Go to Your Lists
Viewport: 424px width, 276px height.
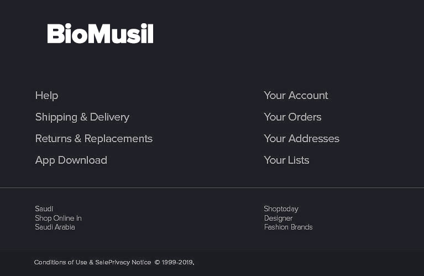(286, 160)
